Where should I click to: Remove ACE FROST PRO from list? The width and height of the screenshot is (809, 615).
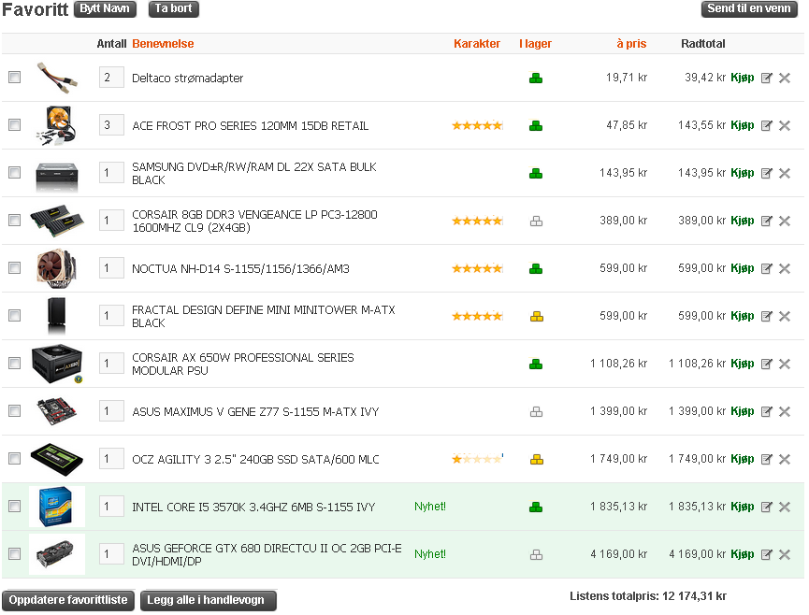click(785, 125)
